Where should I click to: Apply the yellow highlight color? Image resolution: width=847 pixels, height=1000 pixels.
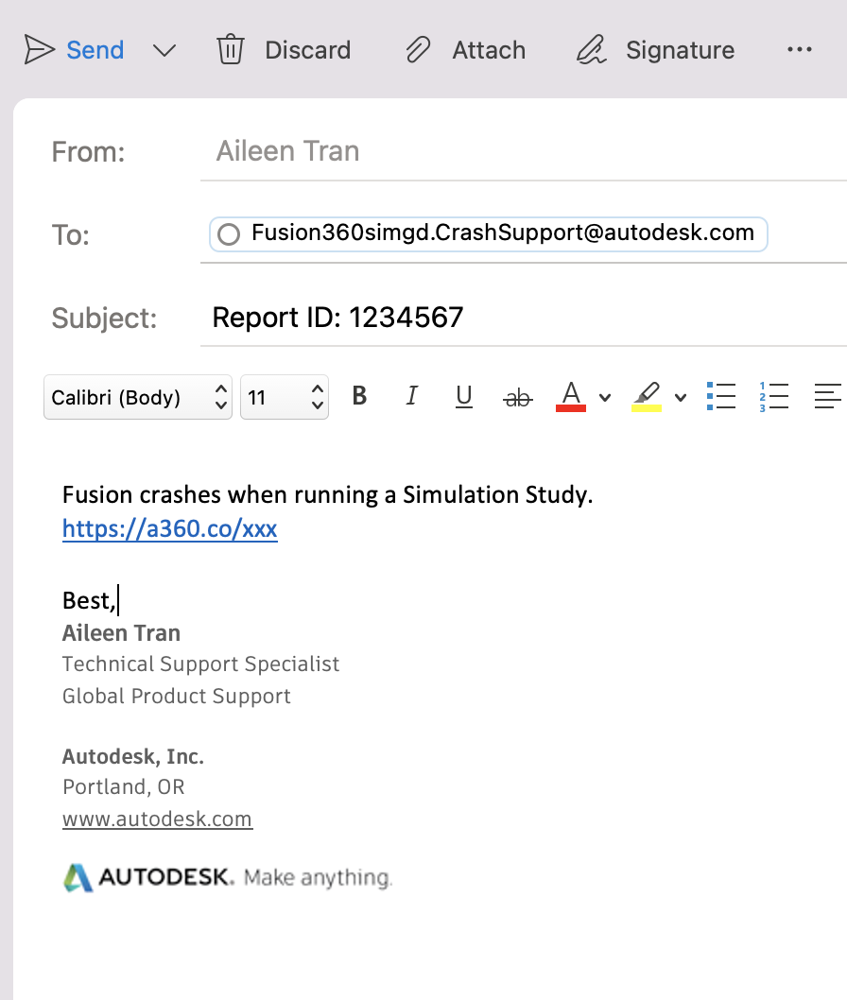647,396
